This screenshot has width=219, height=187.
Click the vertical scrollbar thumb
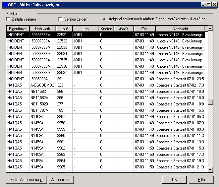(210, 102)
